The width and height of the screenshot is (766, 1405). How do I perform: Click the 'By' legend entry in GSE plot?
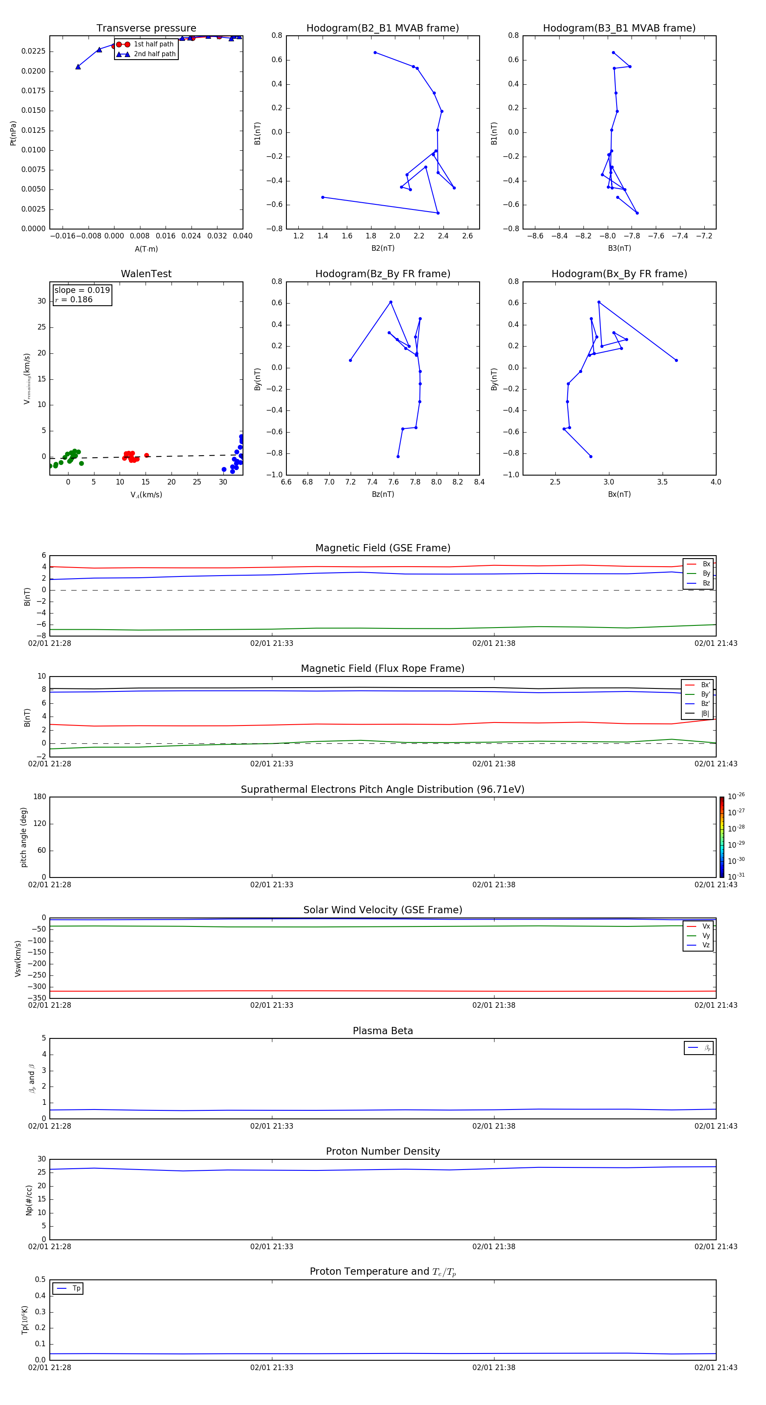tap(698, 573)
